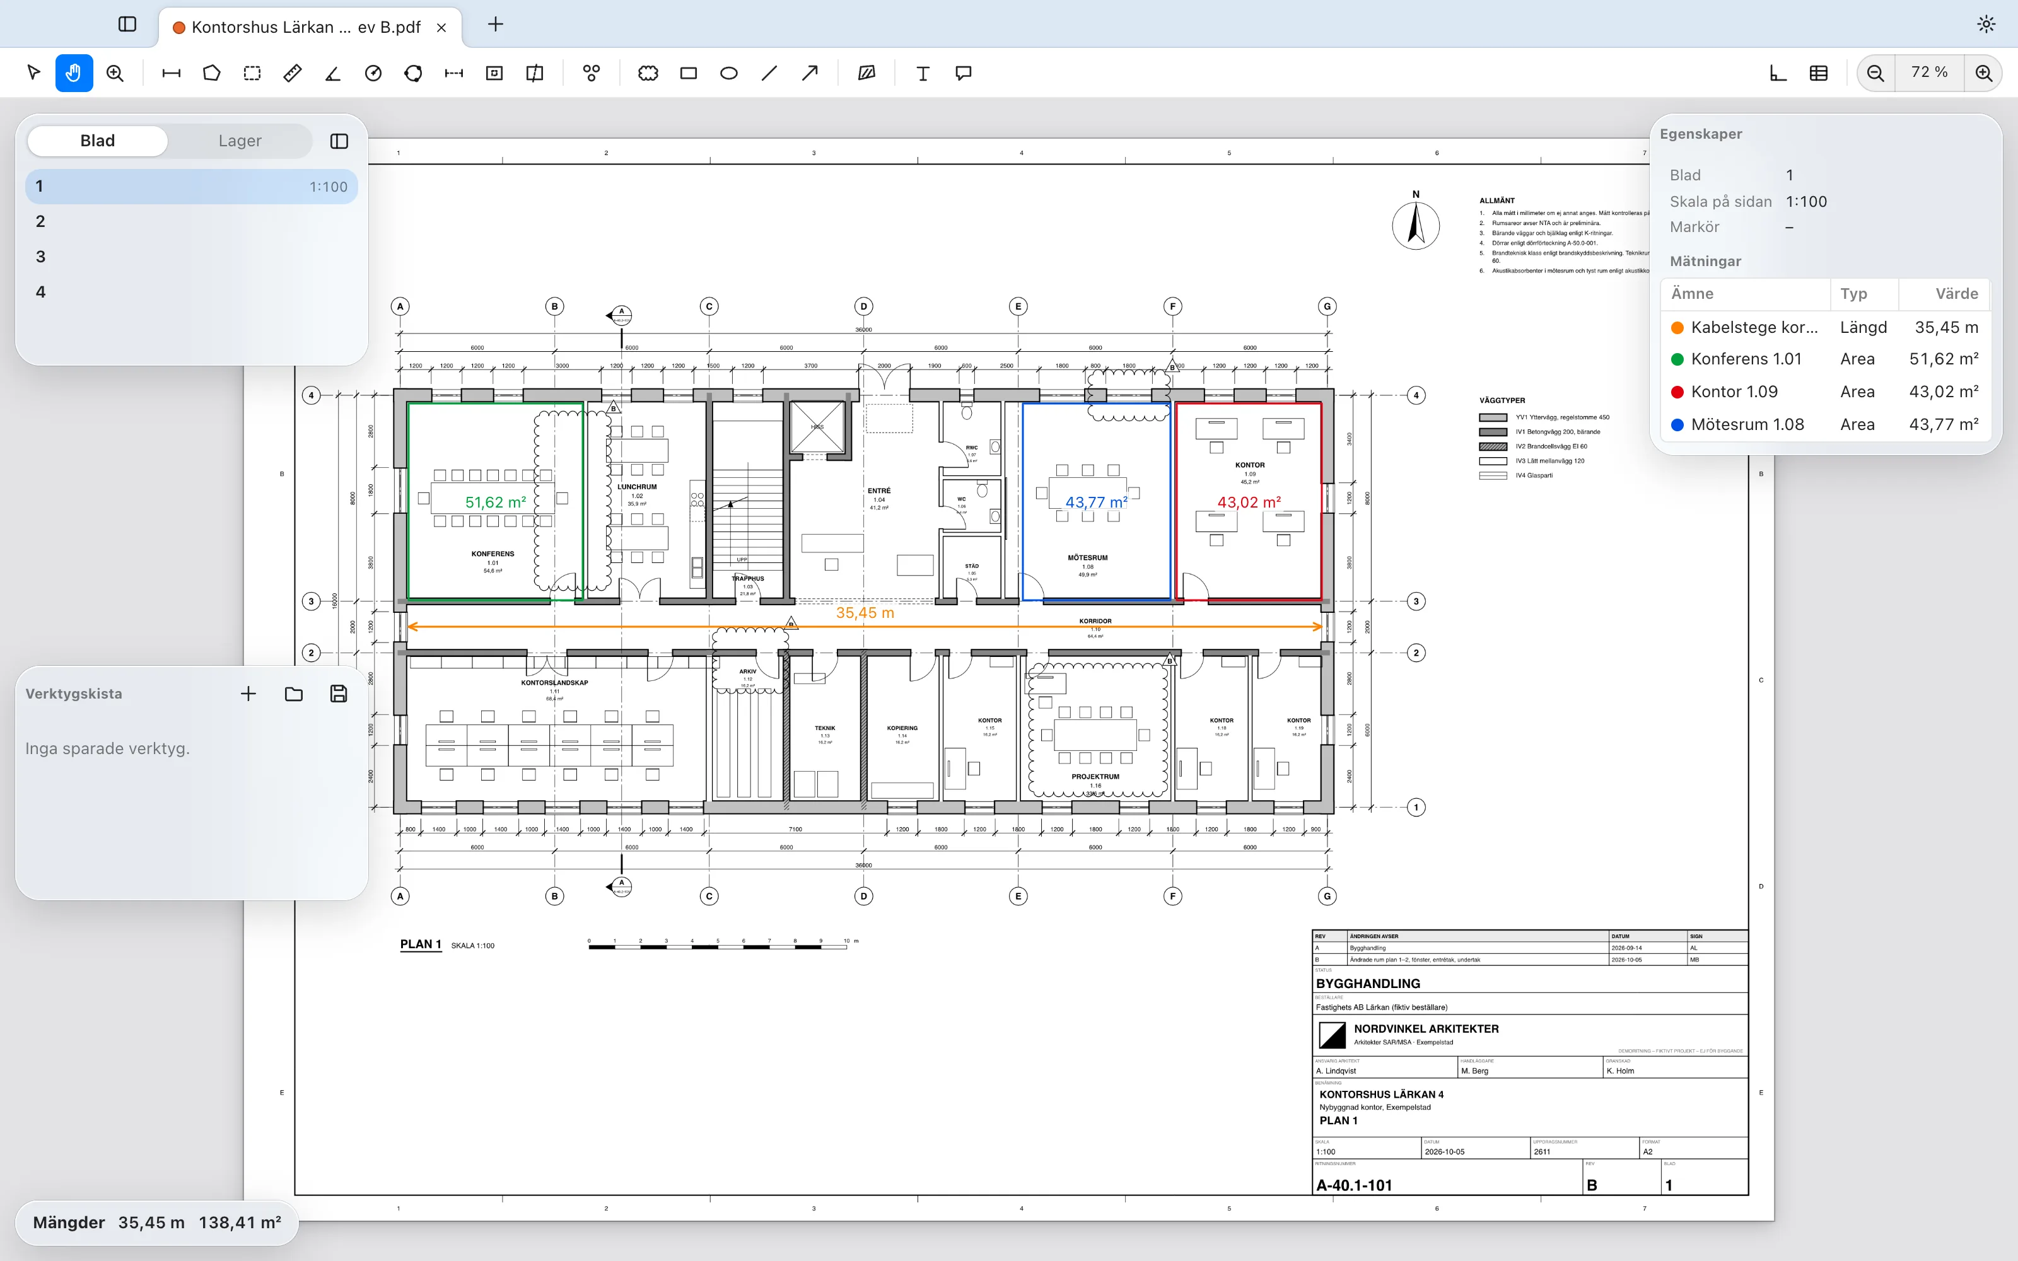This screenshot has width=2018, height=1261.
Task: Pick the hatch fill tool
Action: 866,73
